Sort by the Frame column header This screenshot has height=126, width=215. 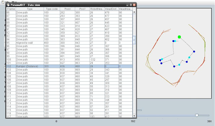11,9
